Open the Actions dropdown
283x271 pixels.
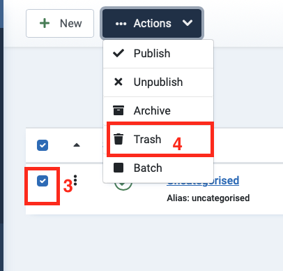click(152, 23)
